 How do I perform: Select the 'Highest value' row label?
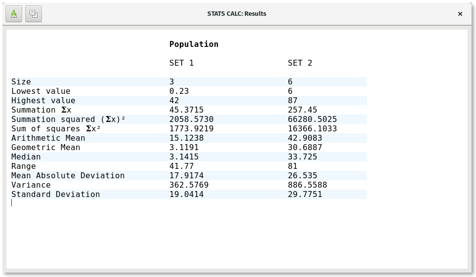(x=43, y=101)
